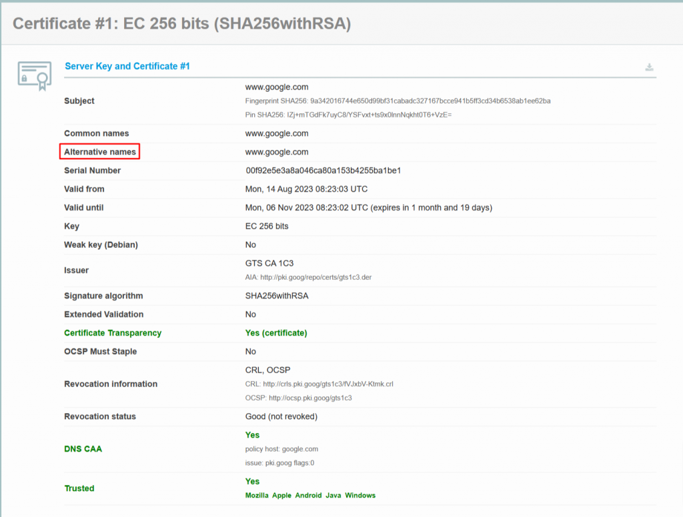
Task: Click Apple in the trust stores
Action: 282,495
